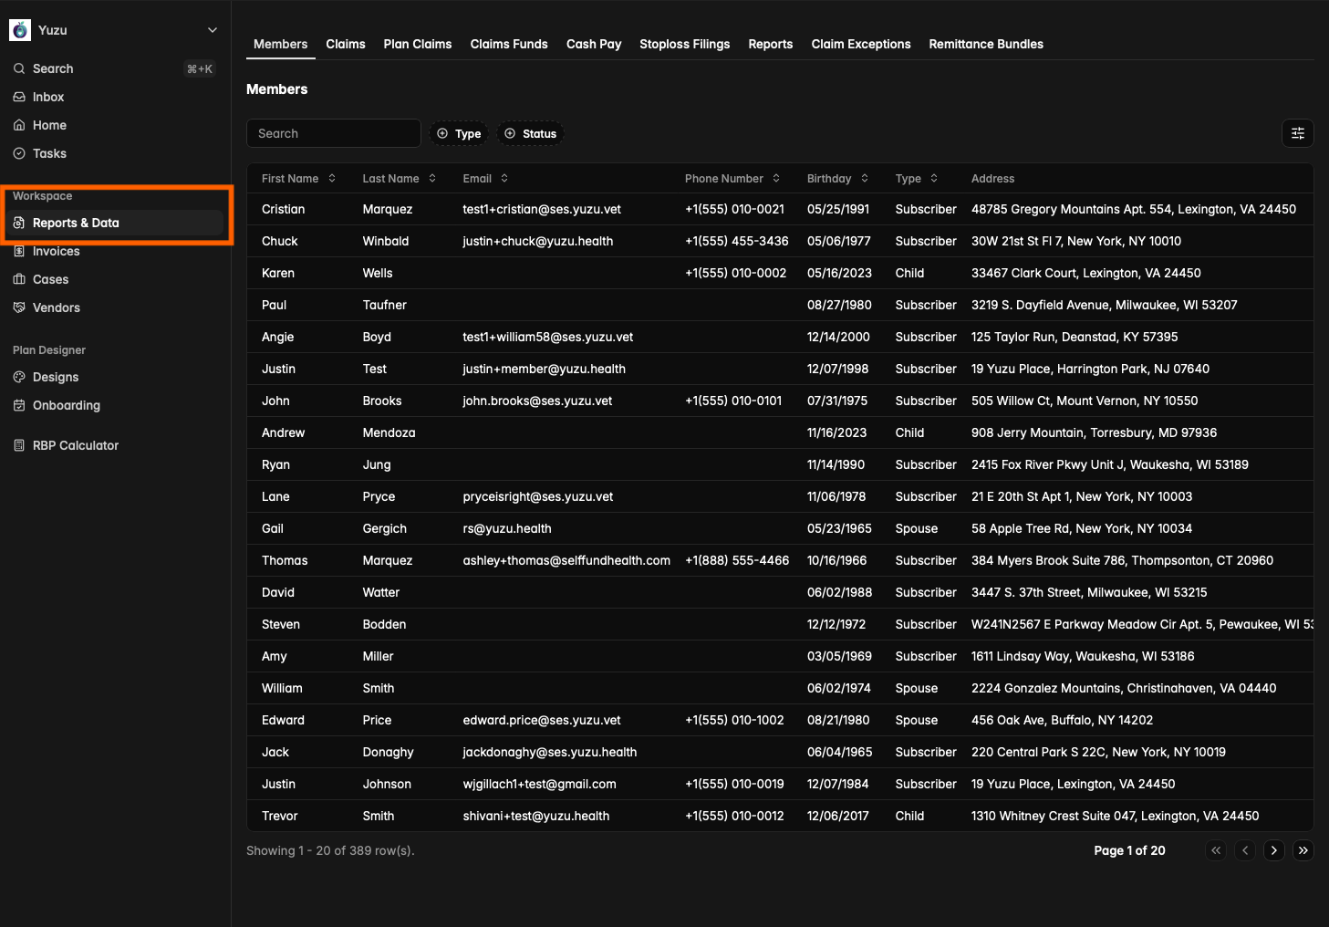This screenshot has width=1329, height=927.
Task: Open Onboarding link in sidebar
Action: (x=67, y=405)
